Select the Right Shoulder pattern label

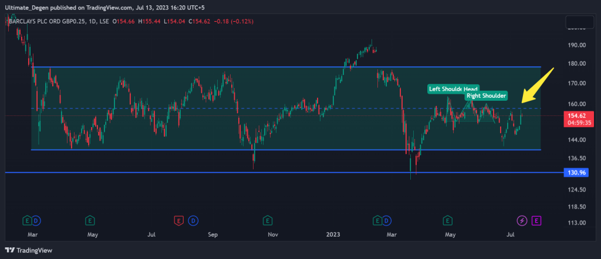487,96
